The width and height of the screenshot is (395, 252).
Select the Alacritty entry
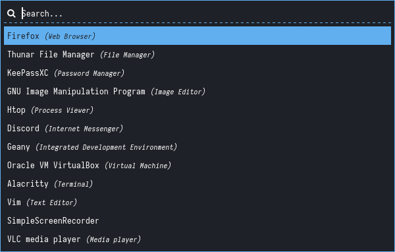(197, 183)
